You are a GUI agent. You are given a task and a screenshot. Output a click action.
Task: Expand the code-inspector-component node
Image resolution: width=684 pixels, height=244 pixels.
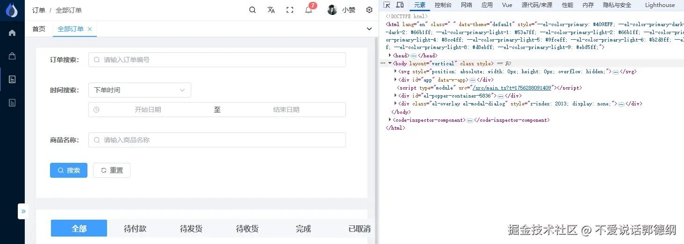point(390,120)
